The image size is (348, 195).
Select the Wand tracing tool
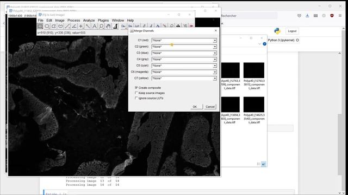(88, 27)
